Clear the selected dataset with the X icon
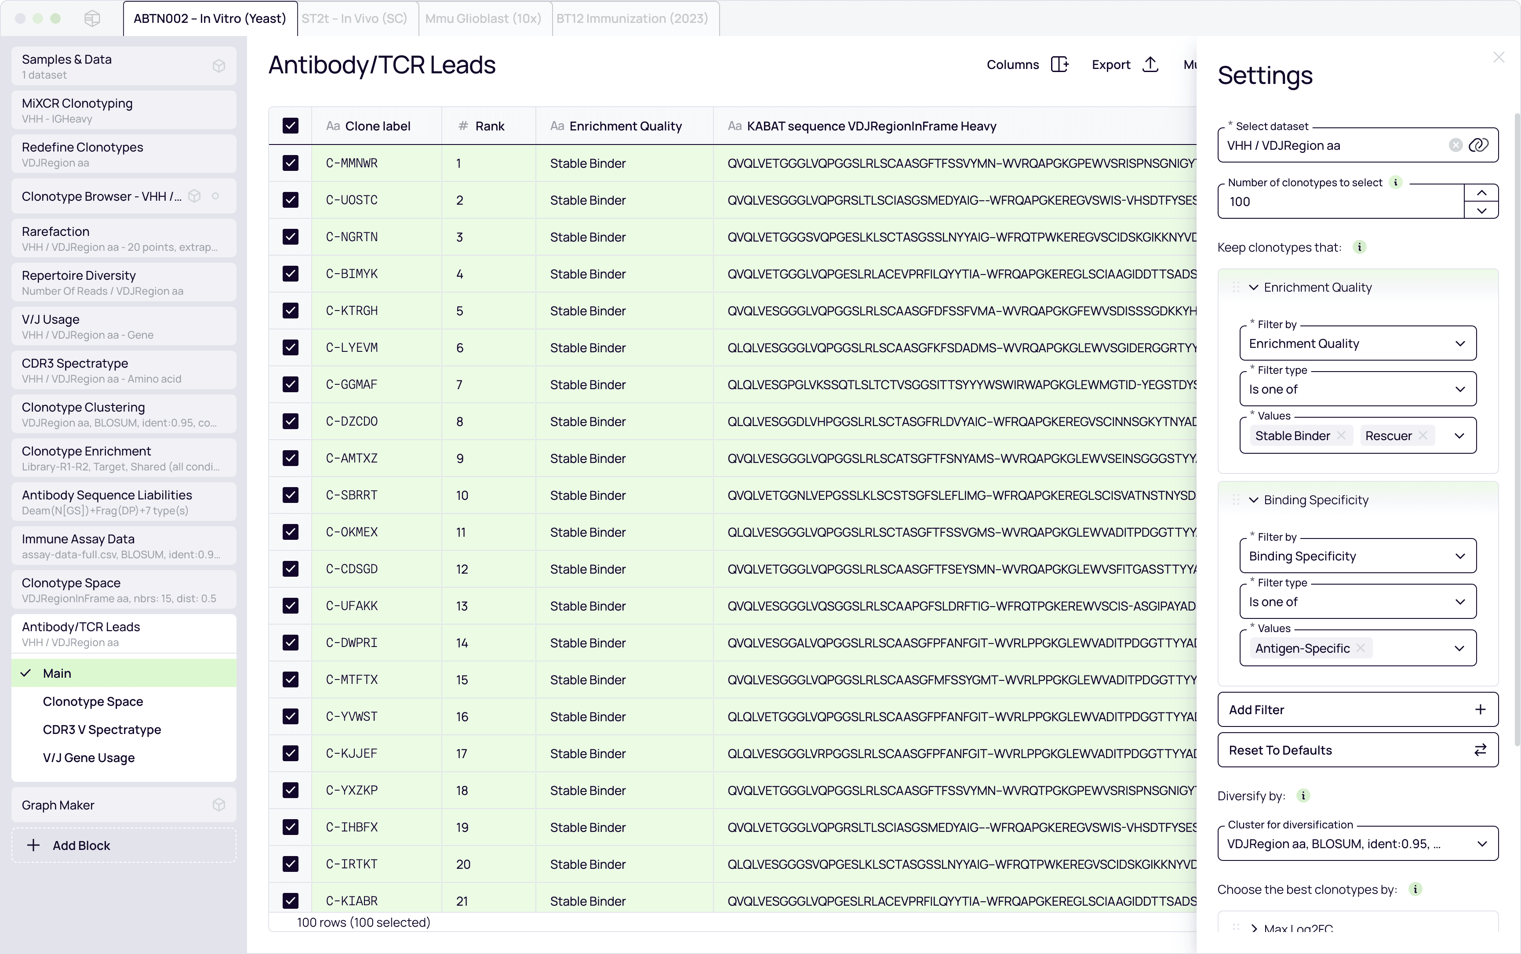The width and height of the screenshot is (1521, 954). pyautogui.click(x=1456, y=145)
